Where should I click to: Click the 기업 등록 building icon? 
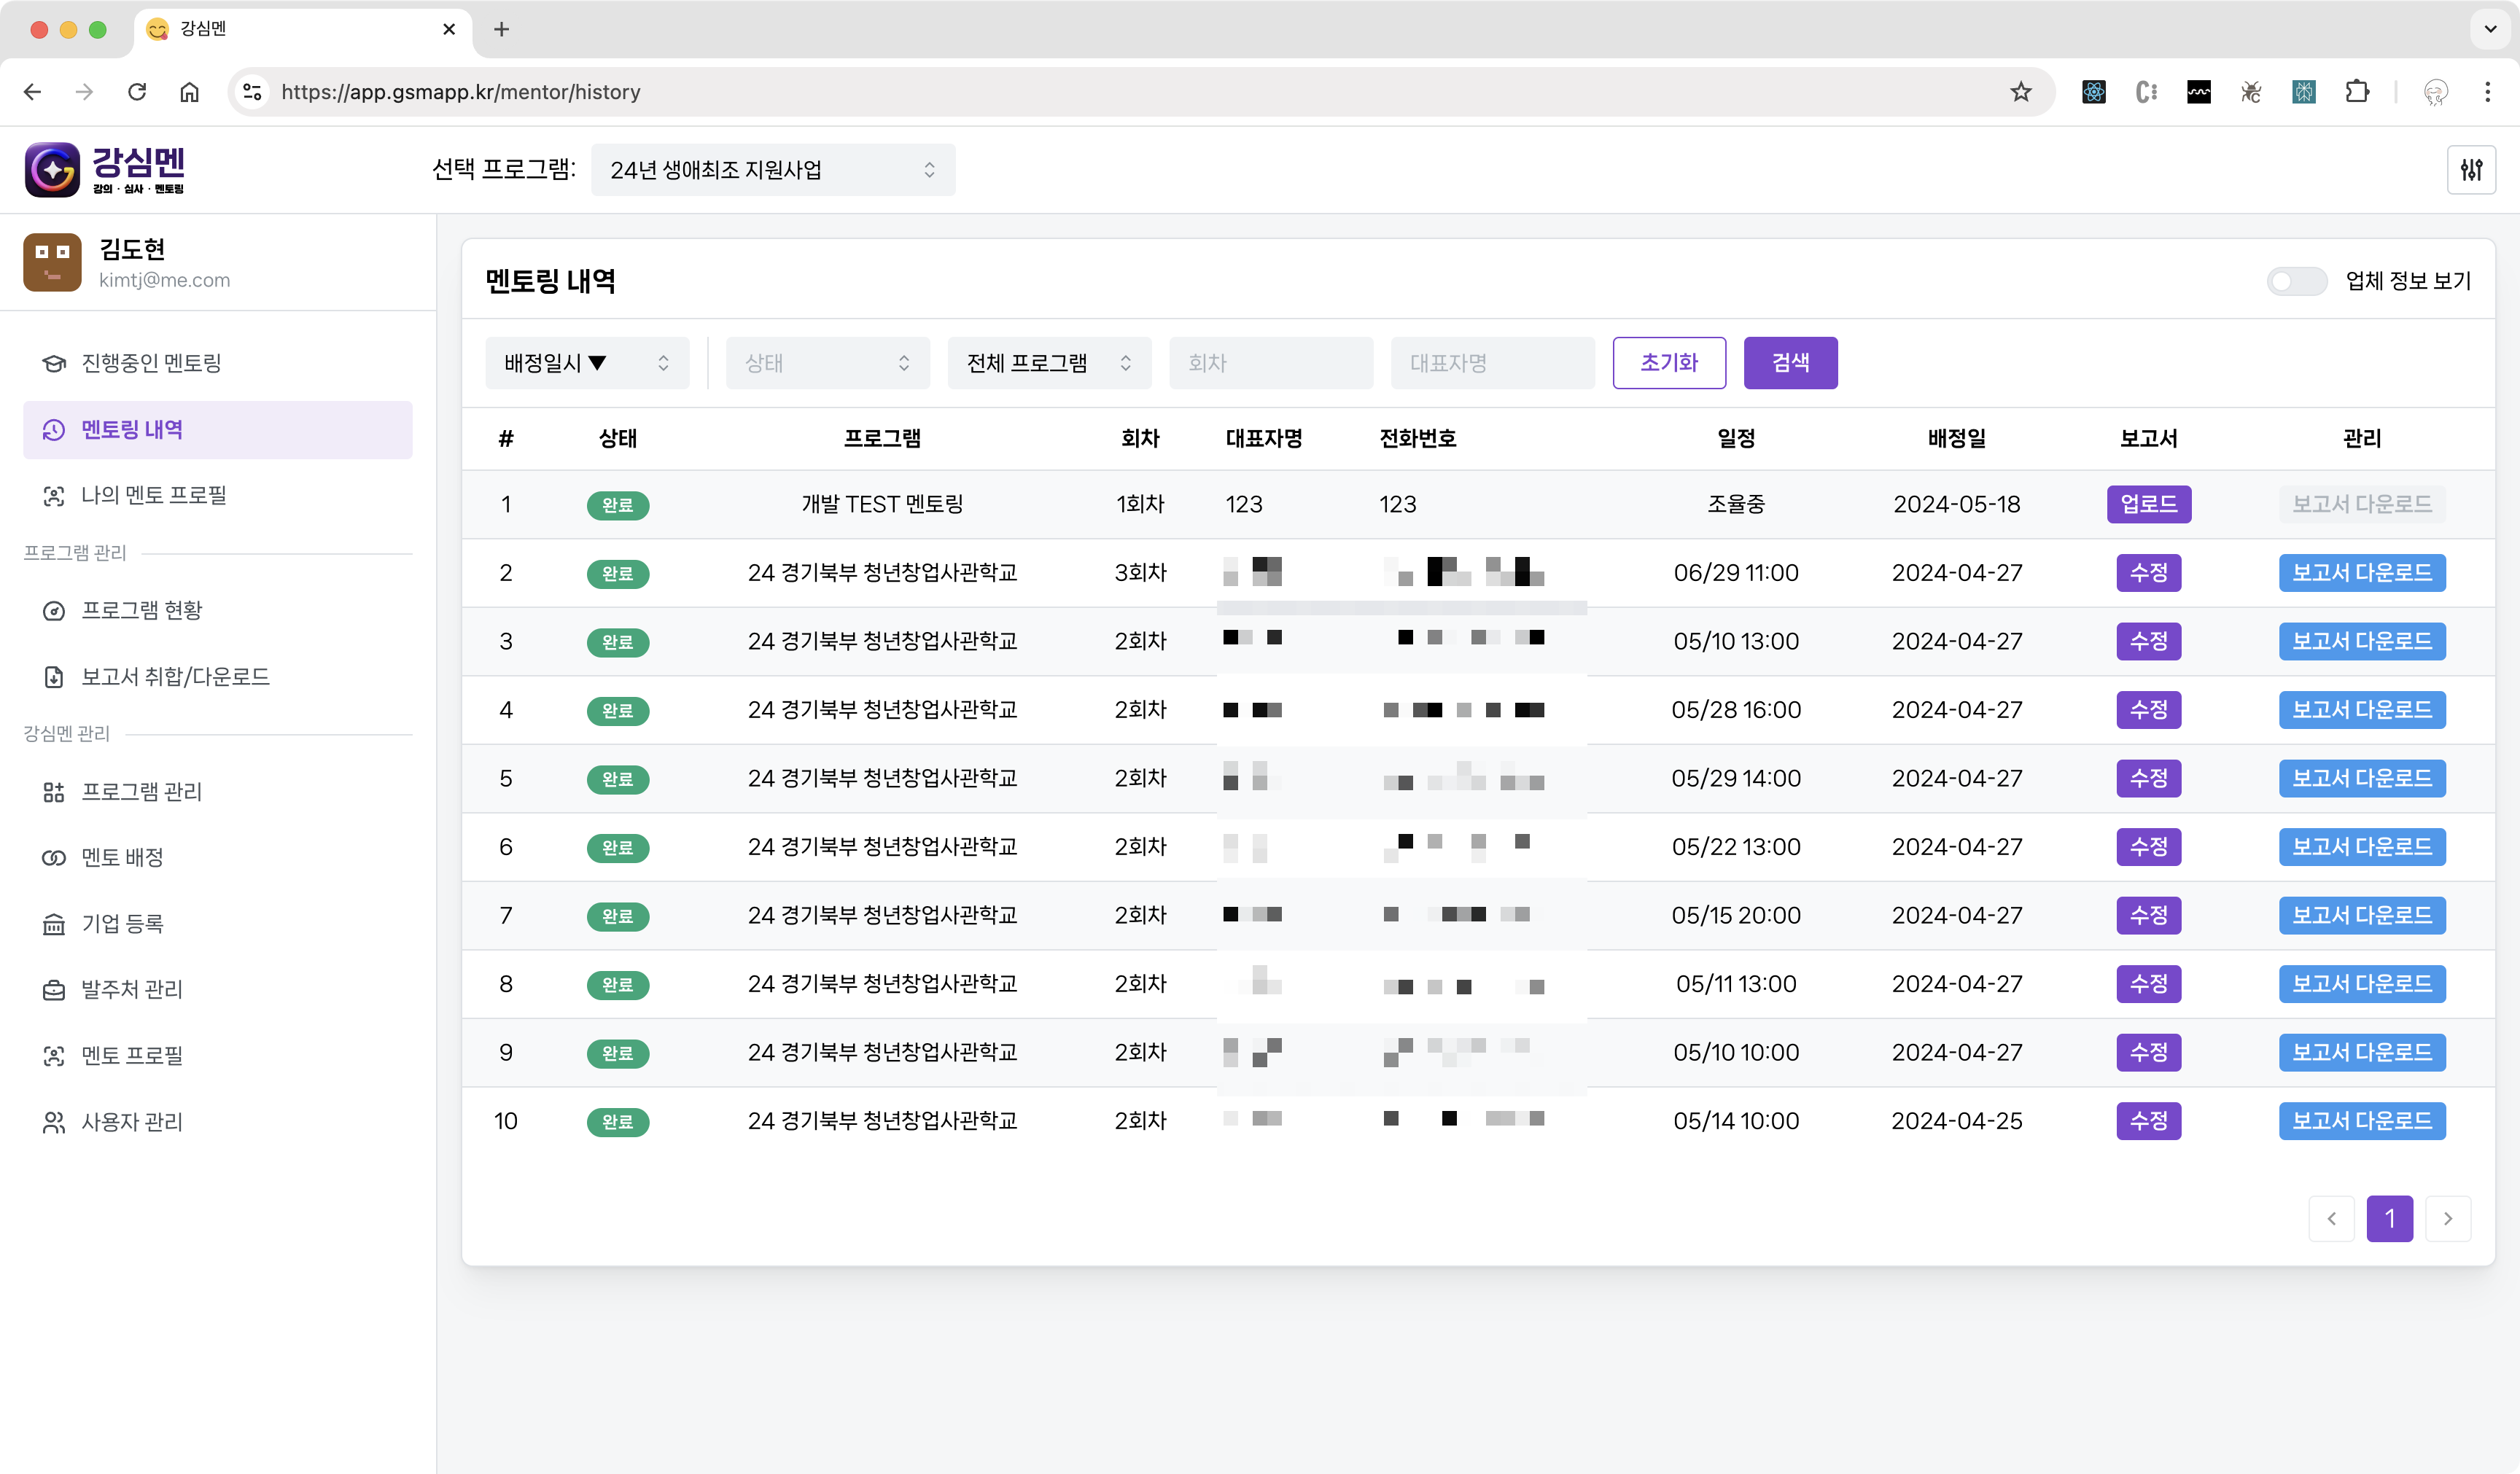(x=54, y=923)
